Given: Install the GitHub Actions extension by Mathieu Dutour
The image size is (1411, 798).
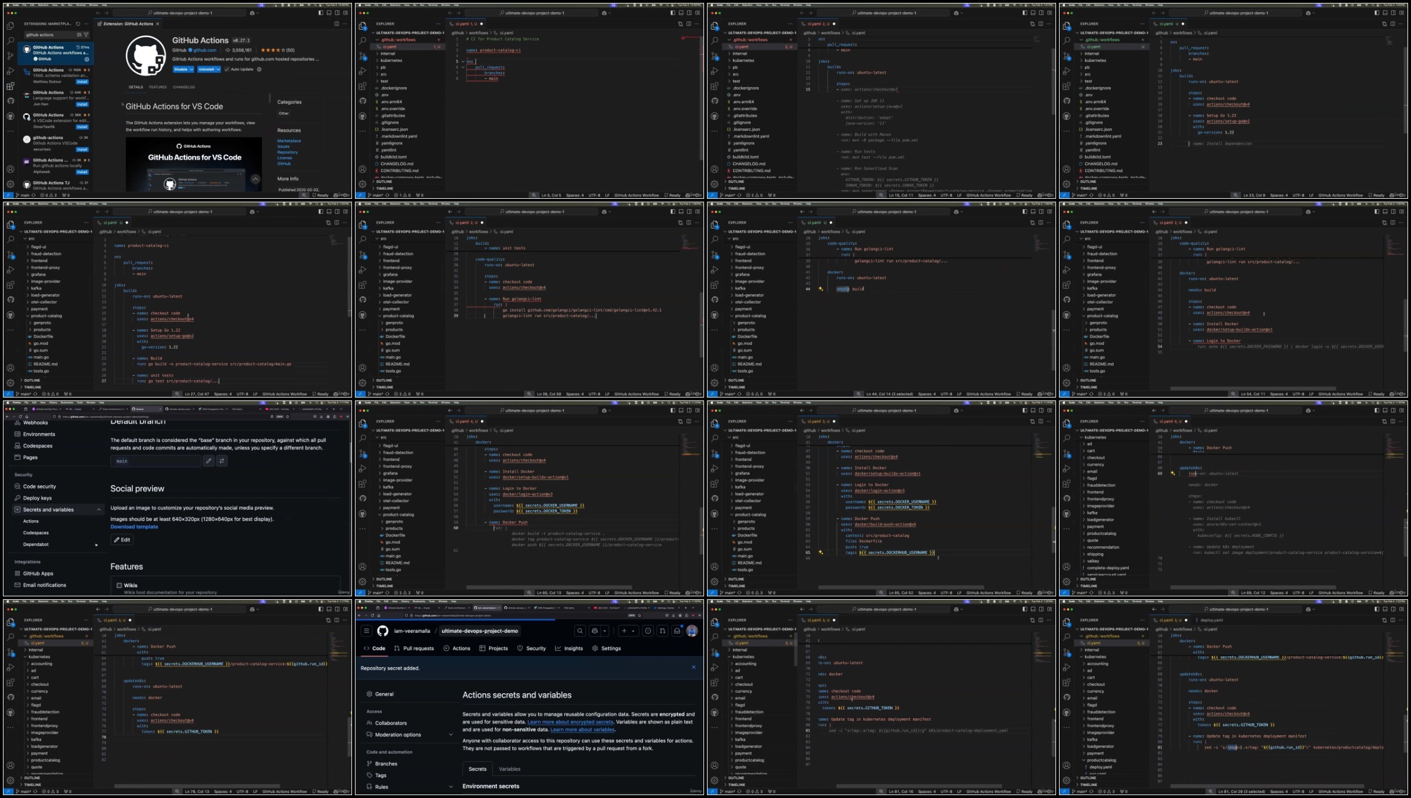Looking at the screenshot, I should click(x=82, y=82).
